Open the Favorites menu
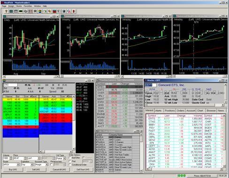229x178 pixels. 28,6
